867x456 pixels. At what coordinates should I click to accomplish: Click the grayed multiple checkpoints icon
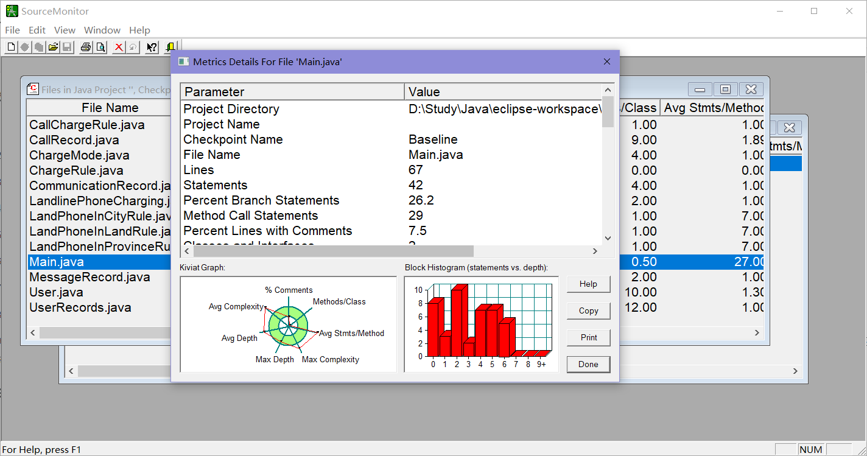point(39,47)
